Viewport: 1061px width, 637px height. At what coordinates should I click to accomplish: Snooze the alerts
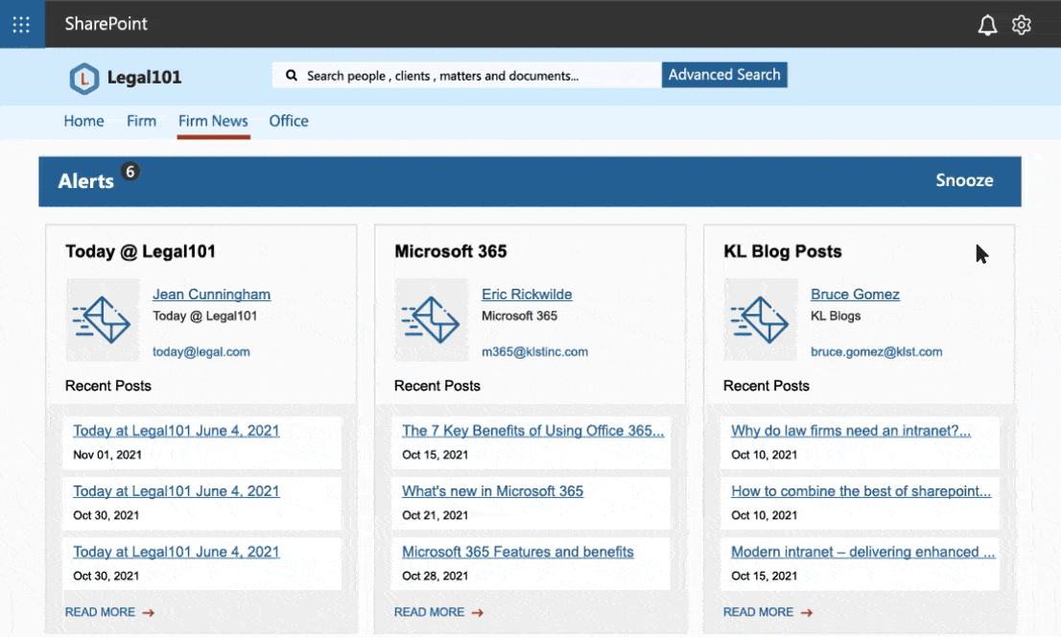[x=964, y=180]
